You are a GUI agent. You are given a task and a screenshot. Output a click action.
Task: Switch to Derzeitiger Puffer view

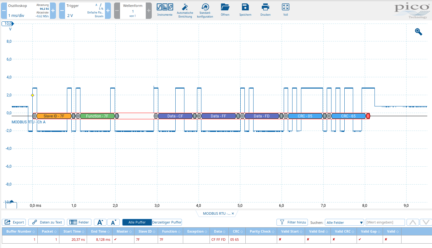167,222
